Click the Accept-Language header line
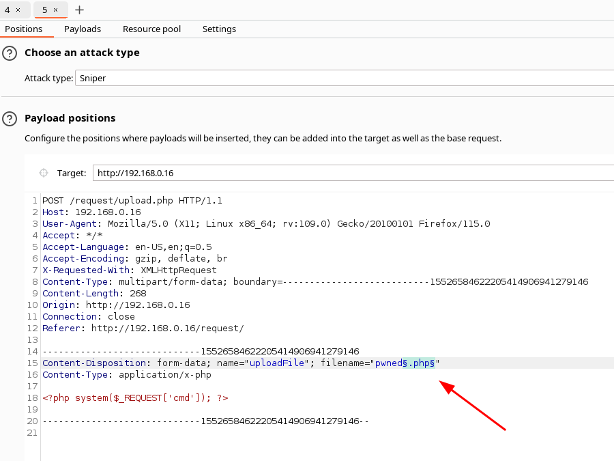The image size is (614, 461). click(127, 247)
